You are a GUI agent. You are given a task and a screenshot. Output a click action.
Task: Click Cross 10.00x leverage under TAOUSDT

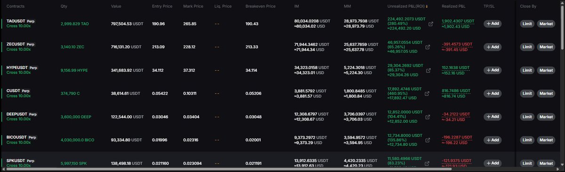click(19, 26)
